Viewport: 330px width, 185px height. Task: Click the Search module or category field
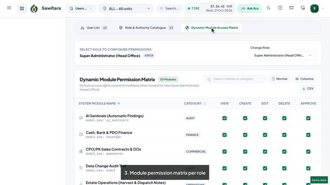tap(235, 79)
